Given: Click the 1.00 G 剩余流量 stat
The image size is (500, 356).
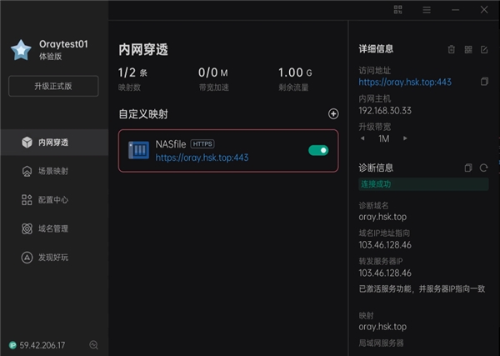Looking at the screenshot, I should coord(295,78).
